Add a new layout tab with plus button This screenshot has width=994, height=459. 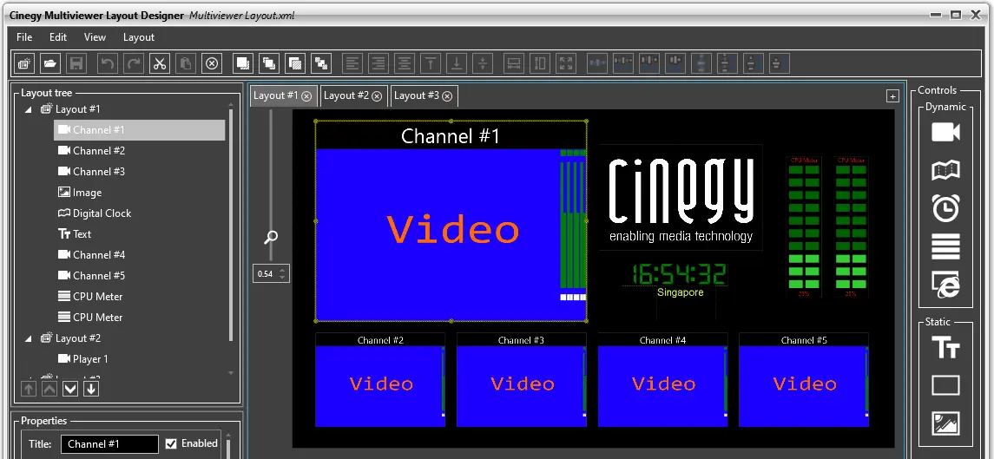point(892,96)
